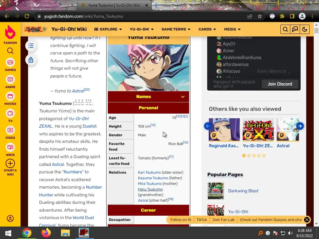Click the Join Discord button
The height and width of the screenshot is (239, 319).
(280, 84)
